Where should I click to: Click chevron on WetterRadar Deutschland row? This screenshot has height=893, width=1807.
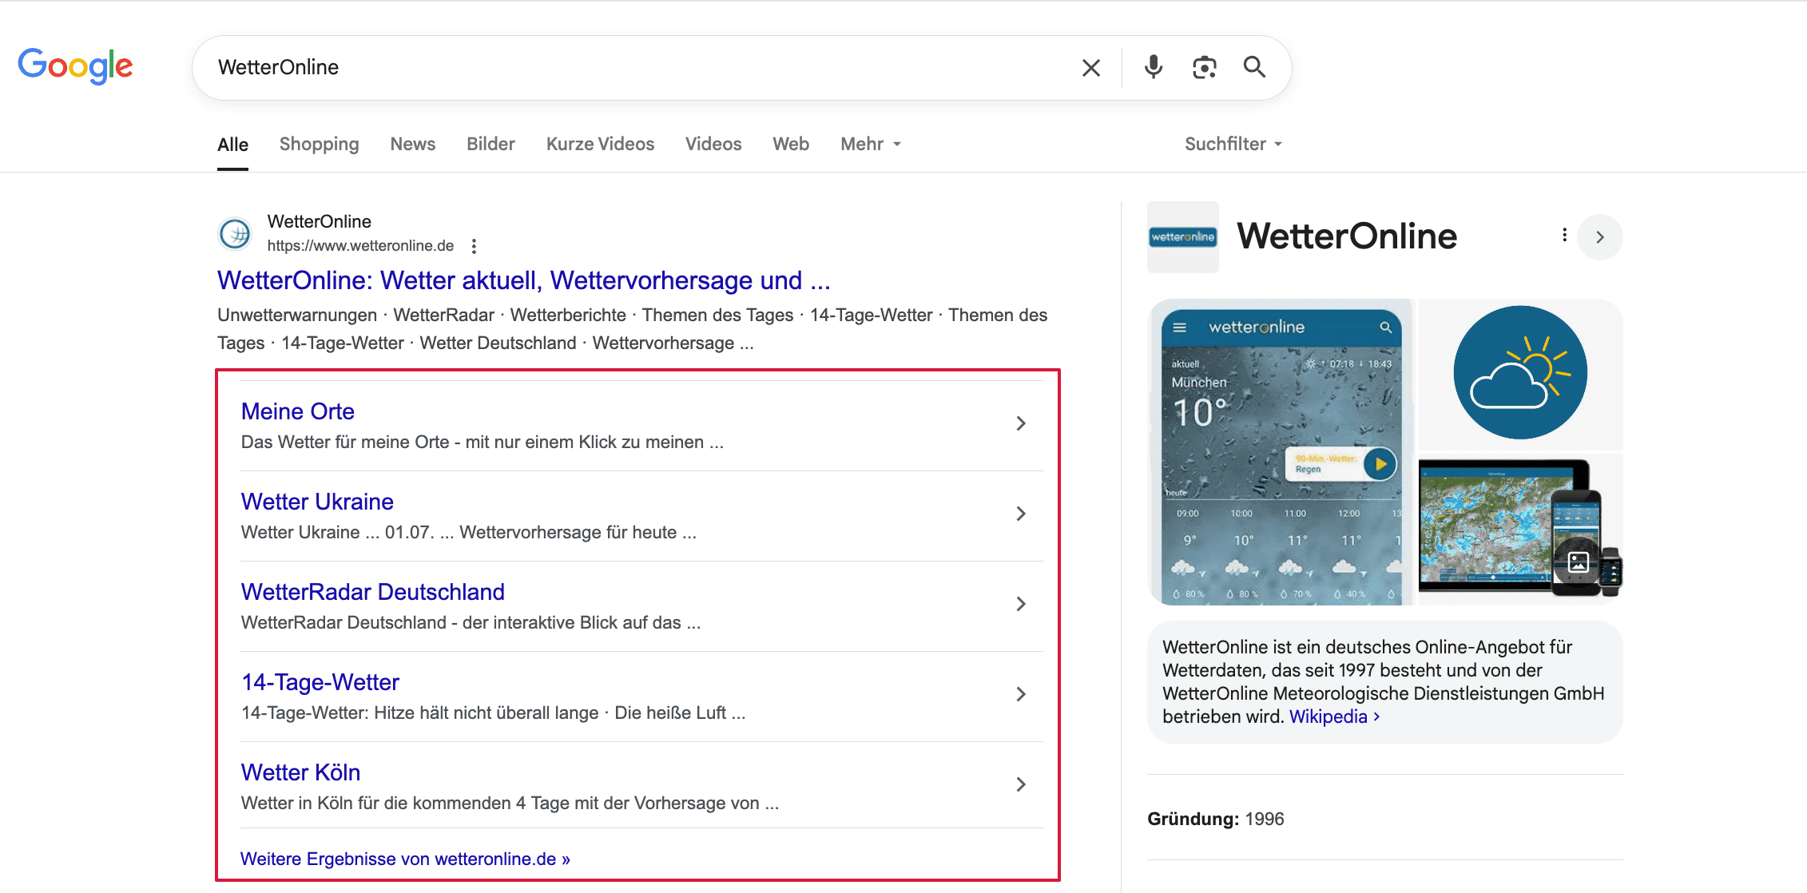(x=1021, y=604)
